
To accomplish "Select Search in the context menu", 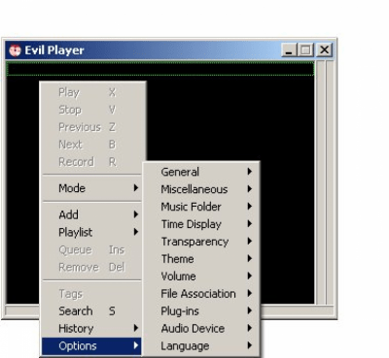I will coord(92,311).
